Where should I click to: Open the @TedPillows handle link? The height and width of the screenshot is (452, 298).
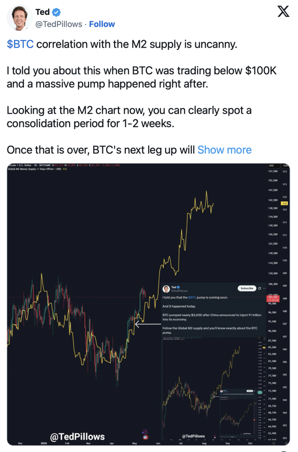point(59,24)
